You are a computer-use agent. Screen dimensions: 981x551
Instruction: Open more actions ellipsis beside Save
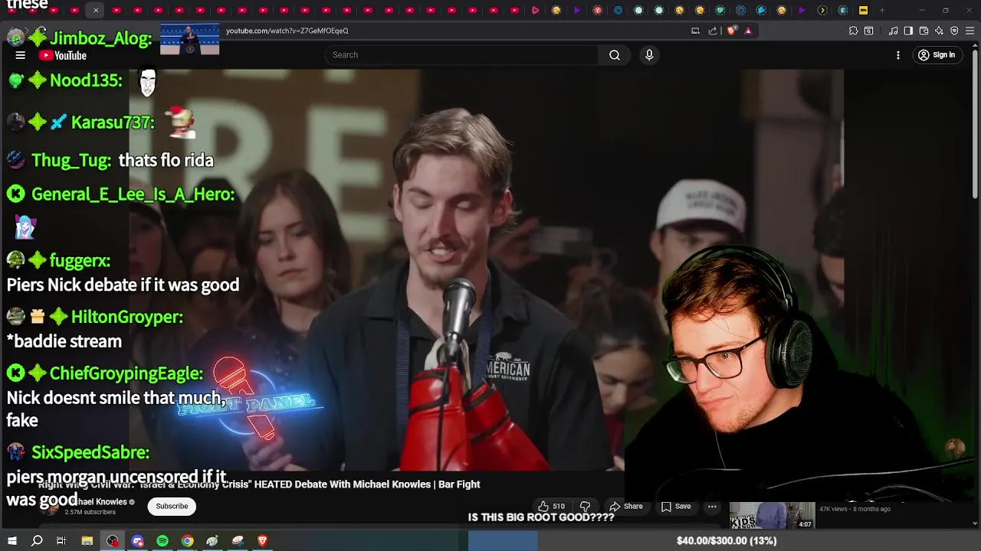712,506
